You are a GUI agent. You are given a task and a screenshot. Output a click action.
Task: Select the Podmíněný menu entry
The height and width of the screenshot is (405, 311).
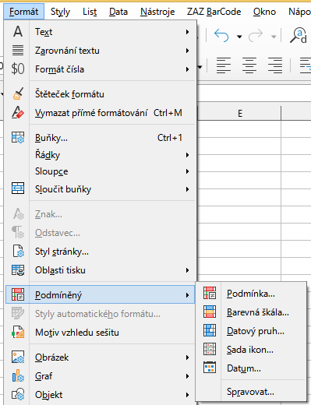[100, 294]
